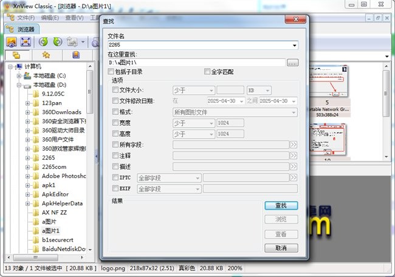Click the '>>' button next to 所有字段
This screenshot has height=277, width=395.
pyautogui.click(x=293, y=145)
